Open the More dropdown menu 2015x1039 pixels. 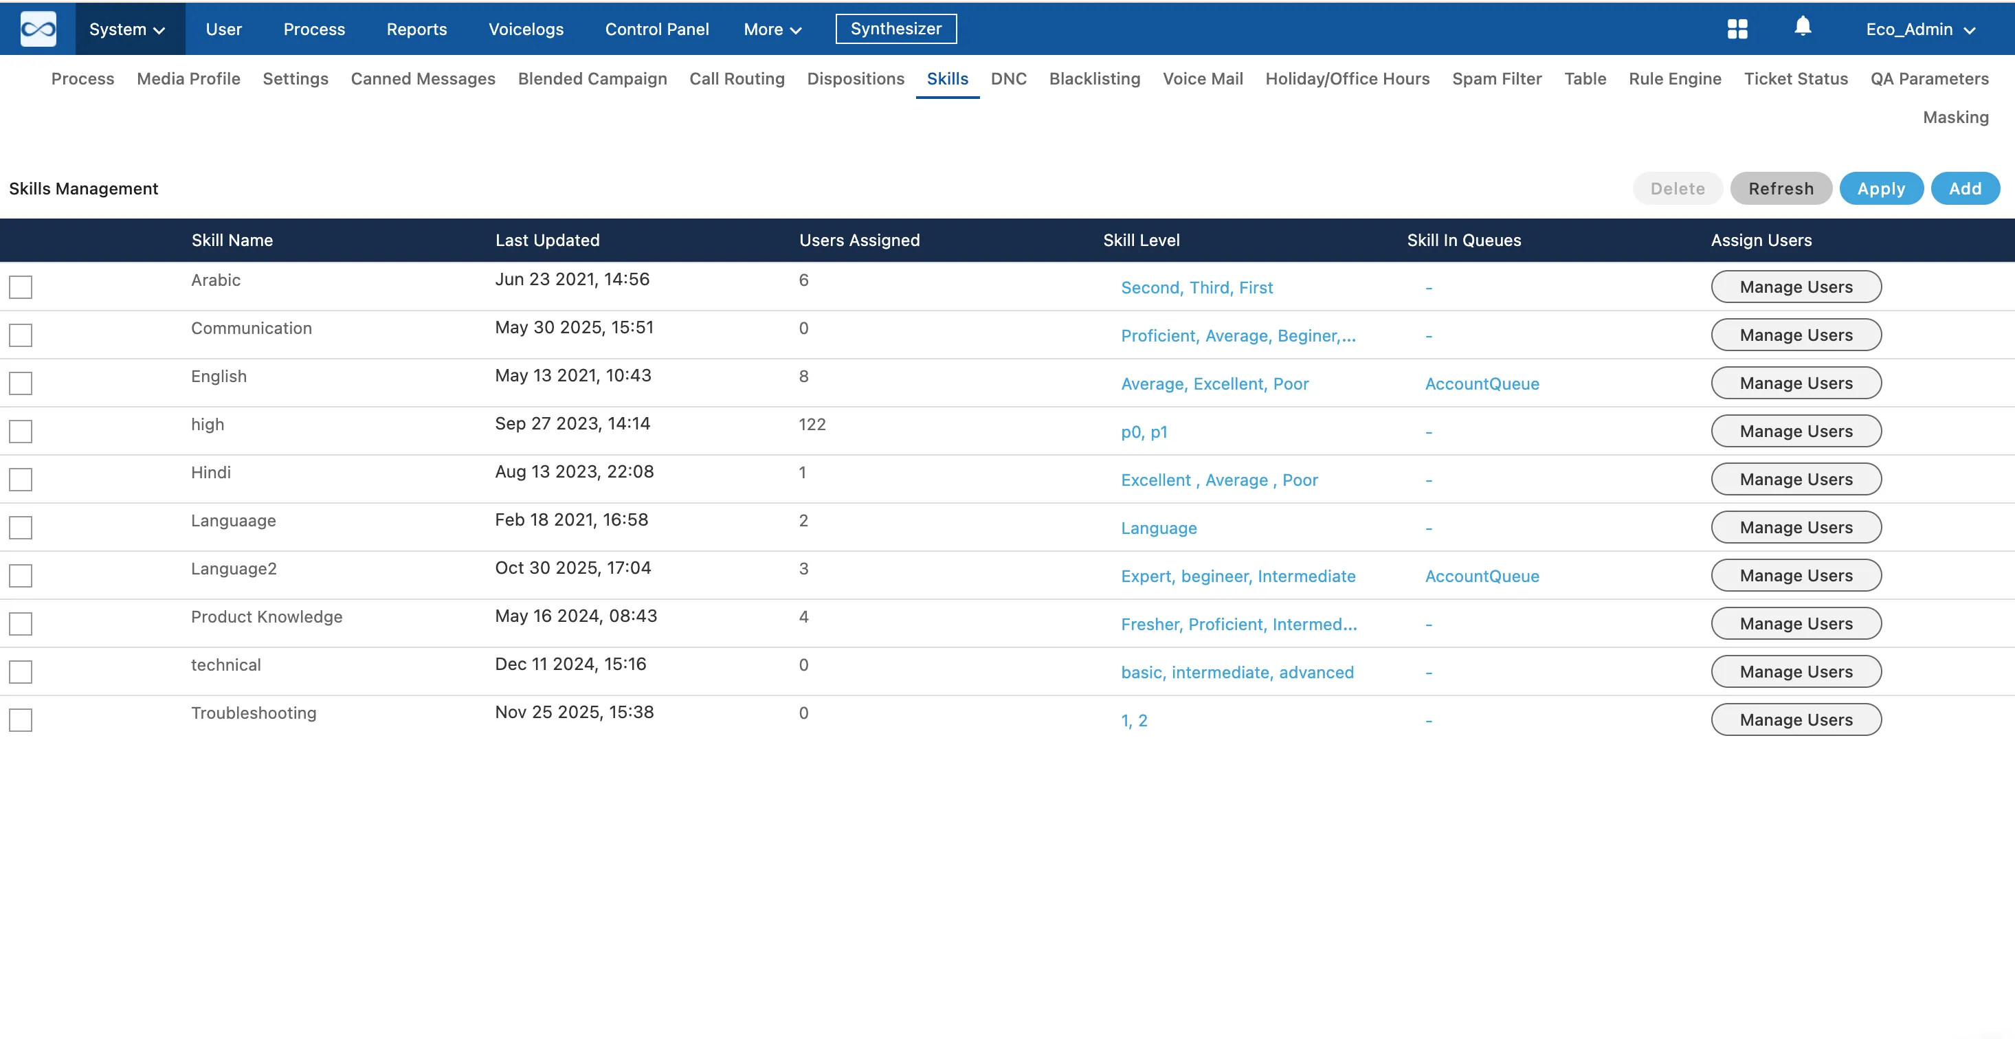772,29
